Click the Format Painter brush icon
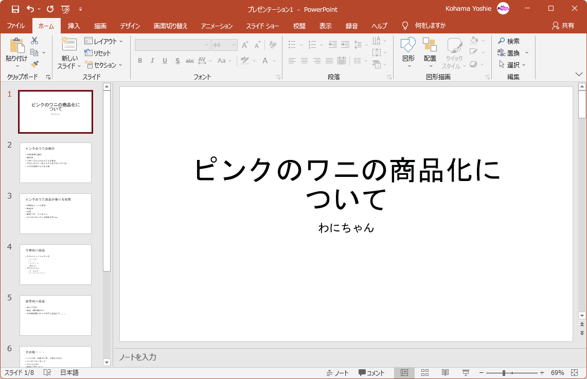 34,64
